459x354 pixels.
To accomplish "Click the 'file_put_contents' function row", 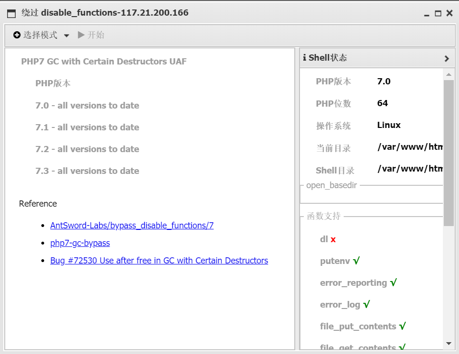I will [363, 326].
